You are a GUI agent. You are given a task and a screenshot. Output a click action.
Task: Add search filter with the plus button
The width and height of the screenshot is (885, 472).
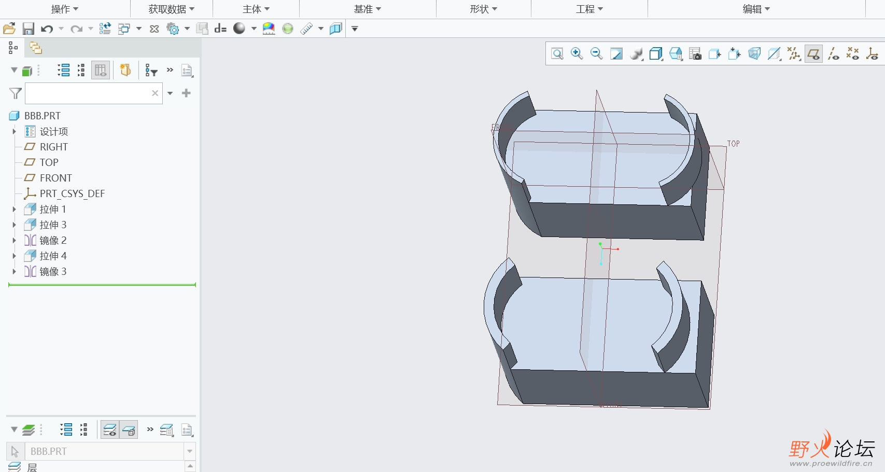[187, 93]
